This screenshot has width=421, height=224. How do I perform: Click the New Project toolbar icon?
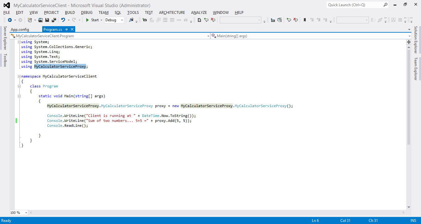pyautogui.click(x=30, y=20)
